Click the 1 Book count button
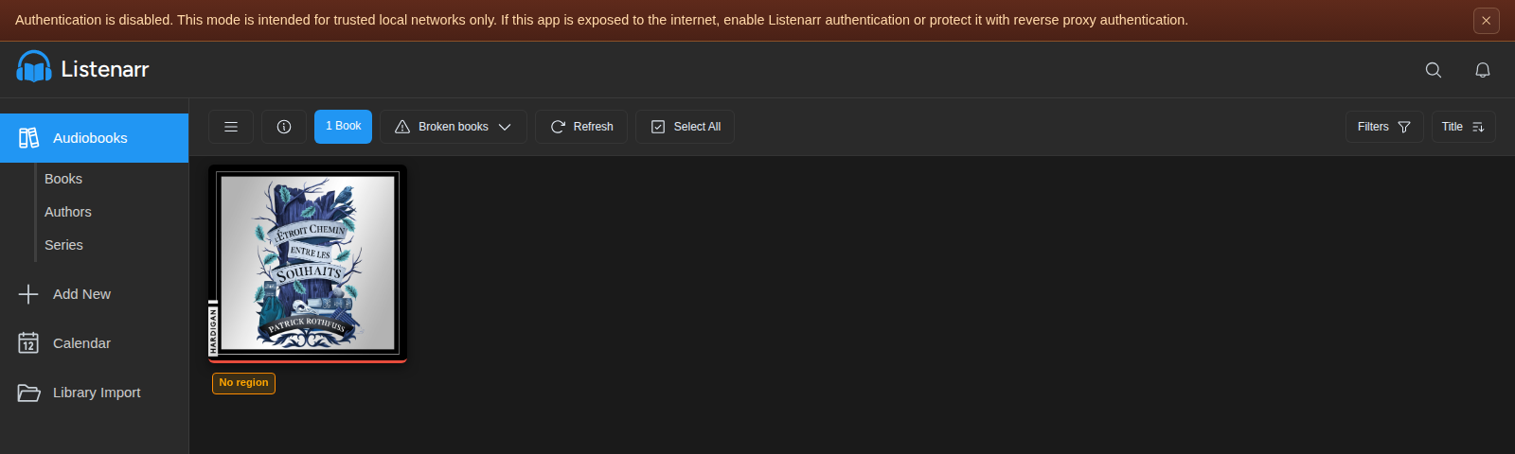This screenshot has height=454, width=1515. click(x=343, y=127)
